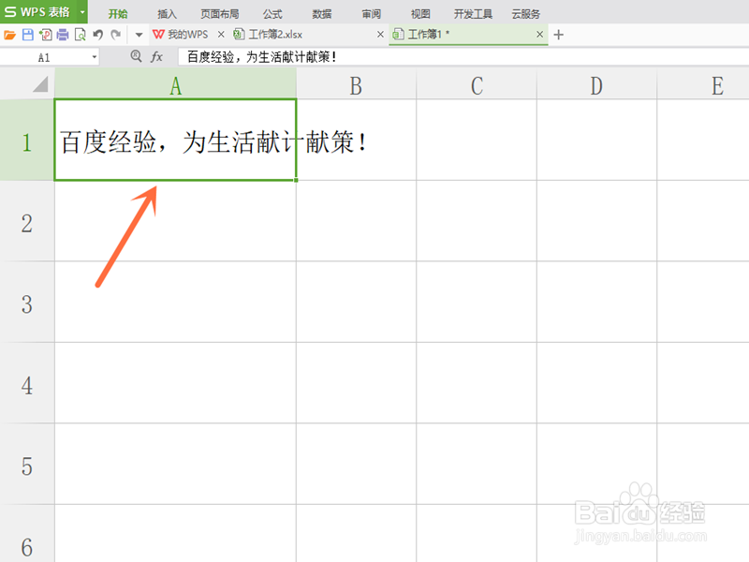Screen dimensions: 749x562
Task: Select column C header
Action: [477, 84]
